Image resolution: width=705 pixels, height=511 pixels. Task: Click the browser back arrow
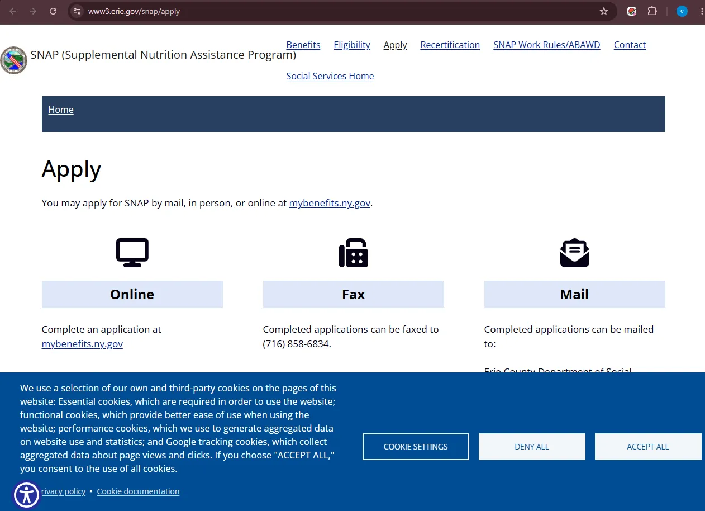[13, 11]
